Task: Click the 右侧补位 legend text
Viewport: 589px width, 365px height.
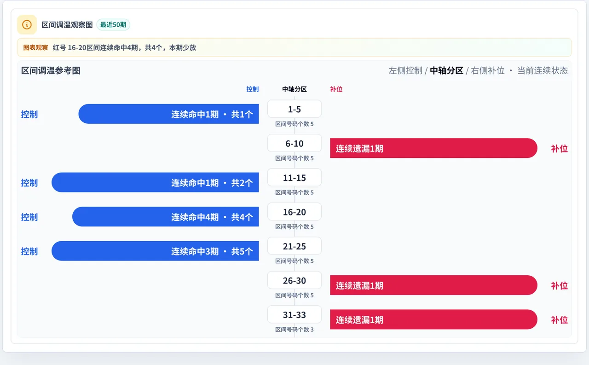Action: (488, 70)
